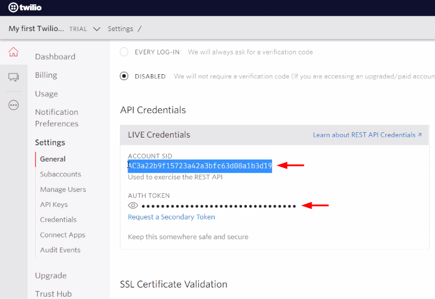Click the AUTH TOKEN label
Viewport: 435px width, 299px height.
click(x=149, y=196)
